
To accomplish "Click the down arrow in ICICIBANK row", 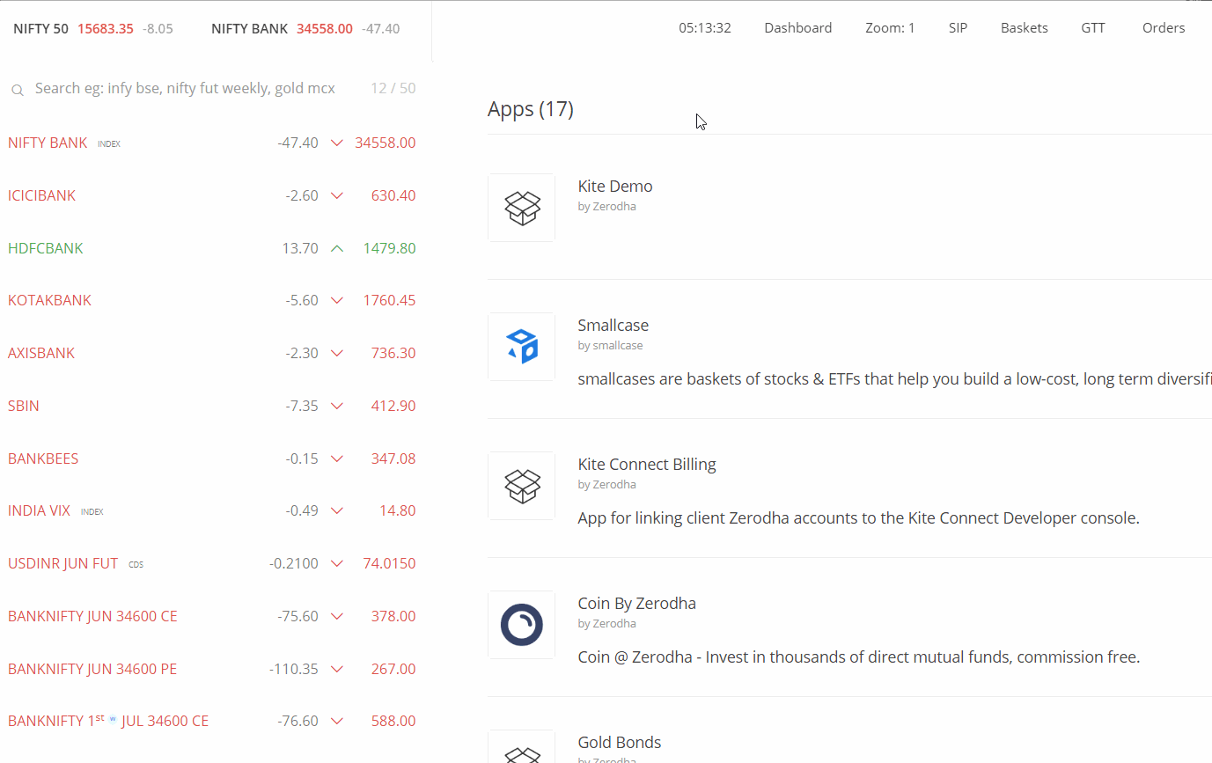I will 336,195.
